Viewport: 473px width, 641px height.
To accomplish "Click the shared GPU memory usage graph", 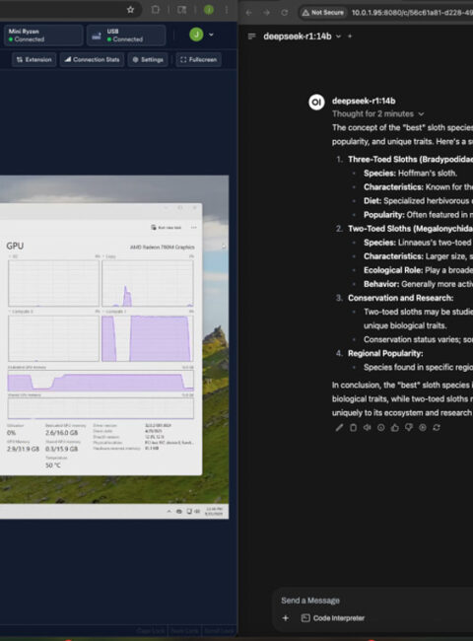I will point(101,408).
